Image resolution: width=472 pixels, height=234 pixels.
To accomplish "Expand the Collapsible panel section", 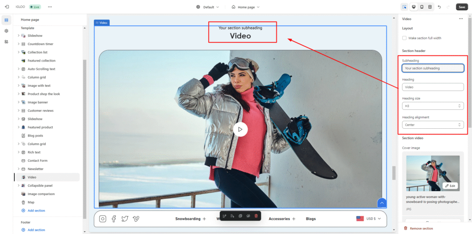I will pos(18,186).
